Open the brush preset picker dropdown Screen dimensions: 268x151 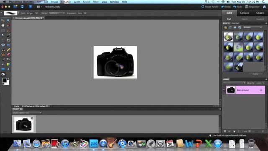(x=18, y=13)
